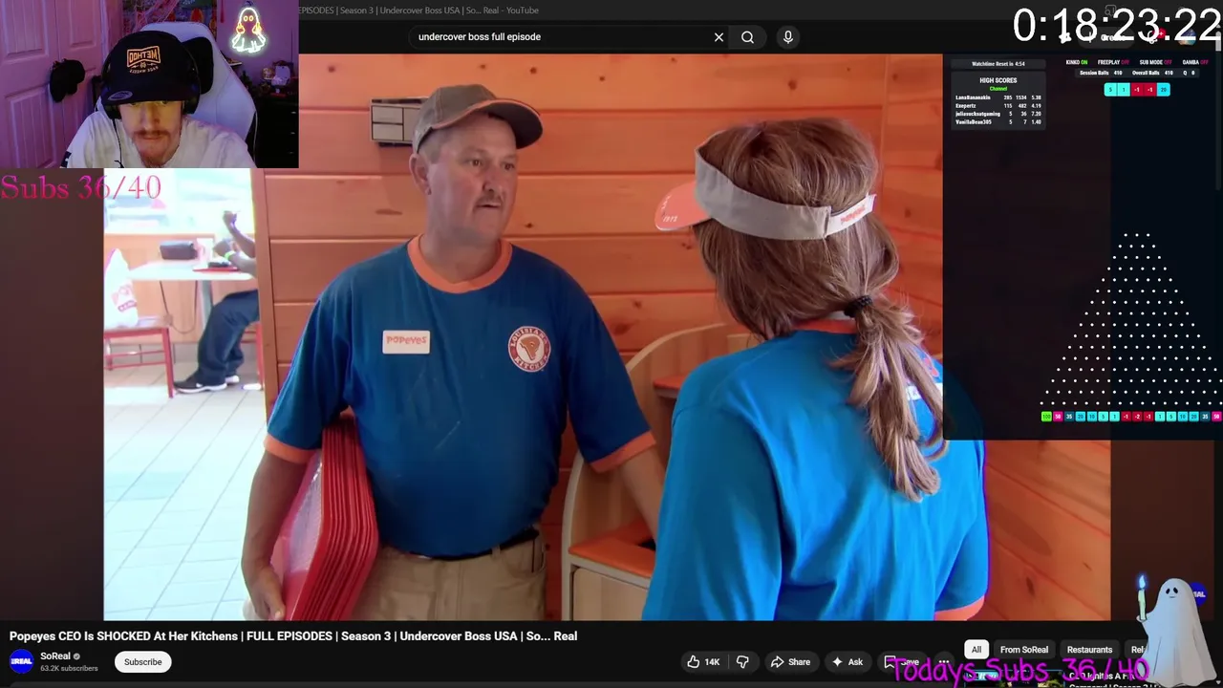Screen dimensions: 1223x688
Task: Click the 'Watchtime Reset in 4:54' label
Action: [998, 64]
